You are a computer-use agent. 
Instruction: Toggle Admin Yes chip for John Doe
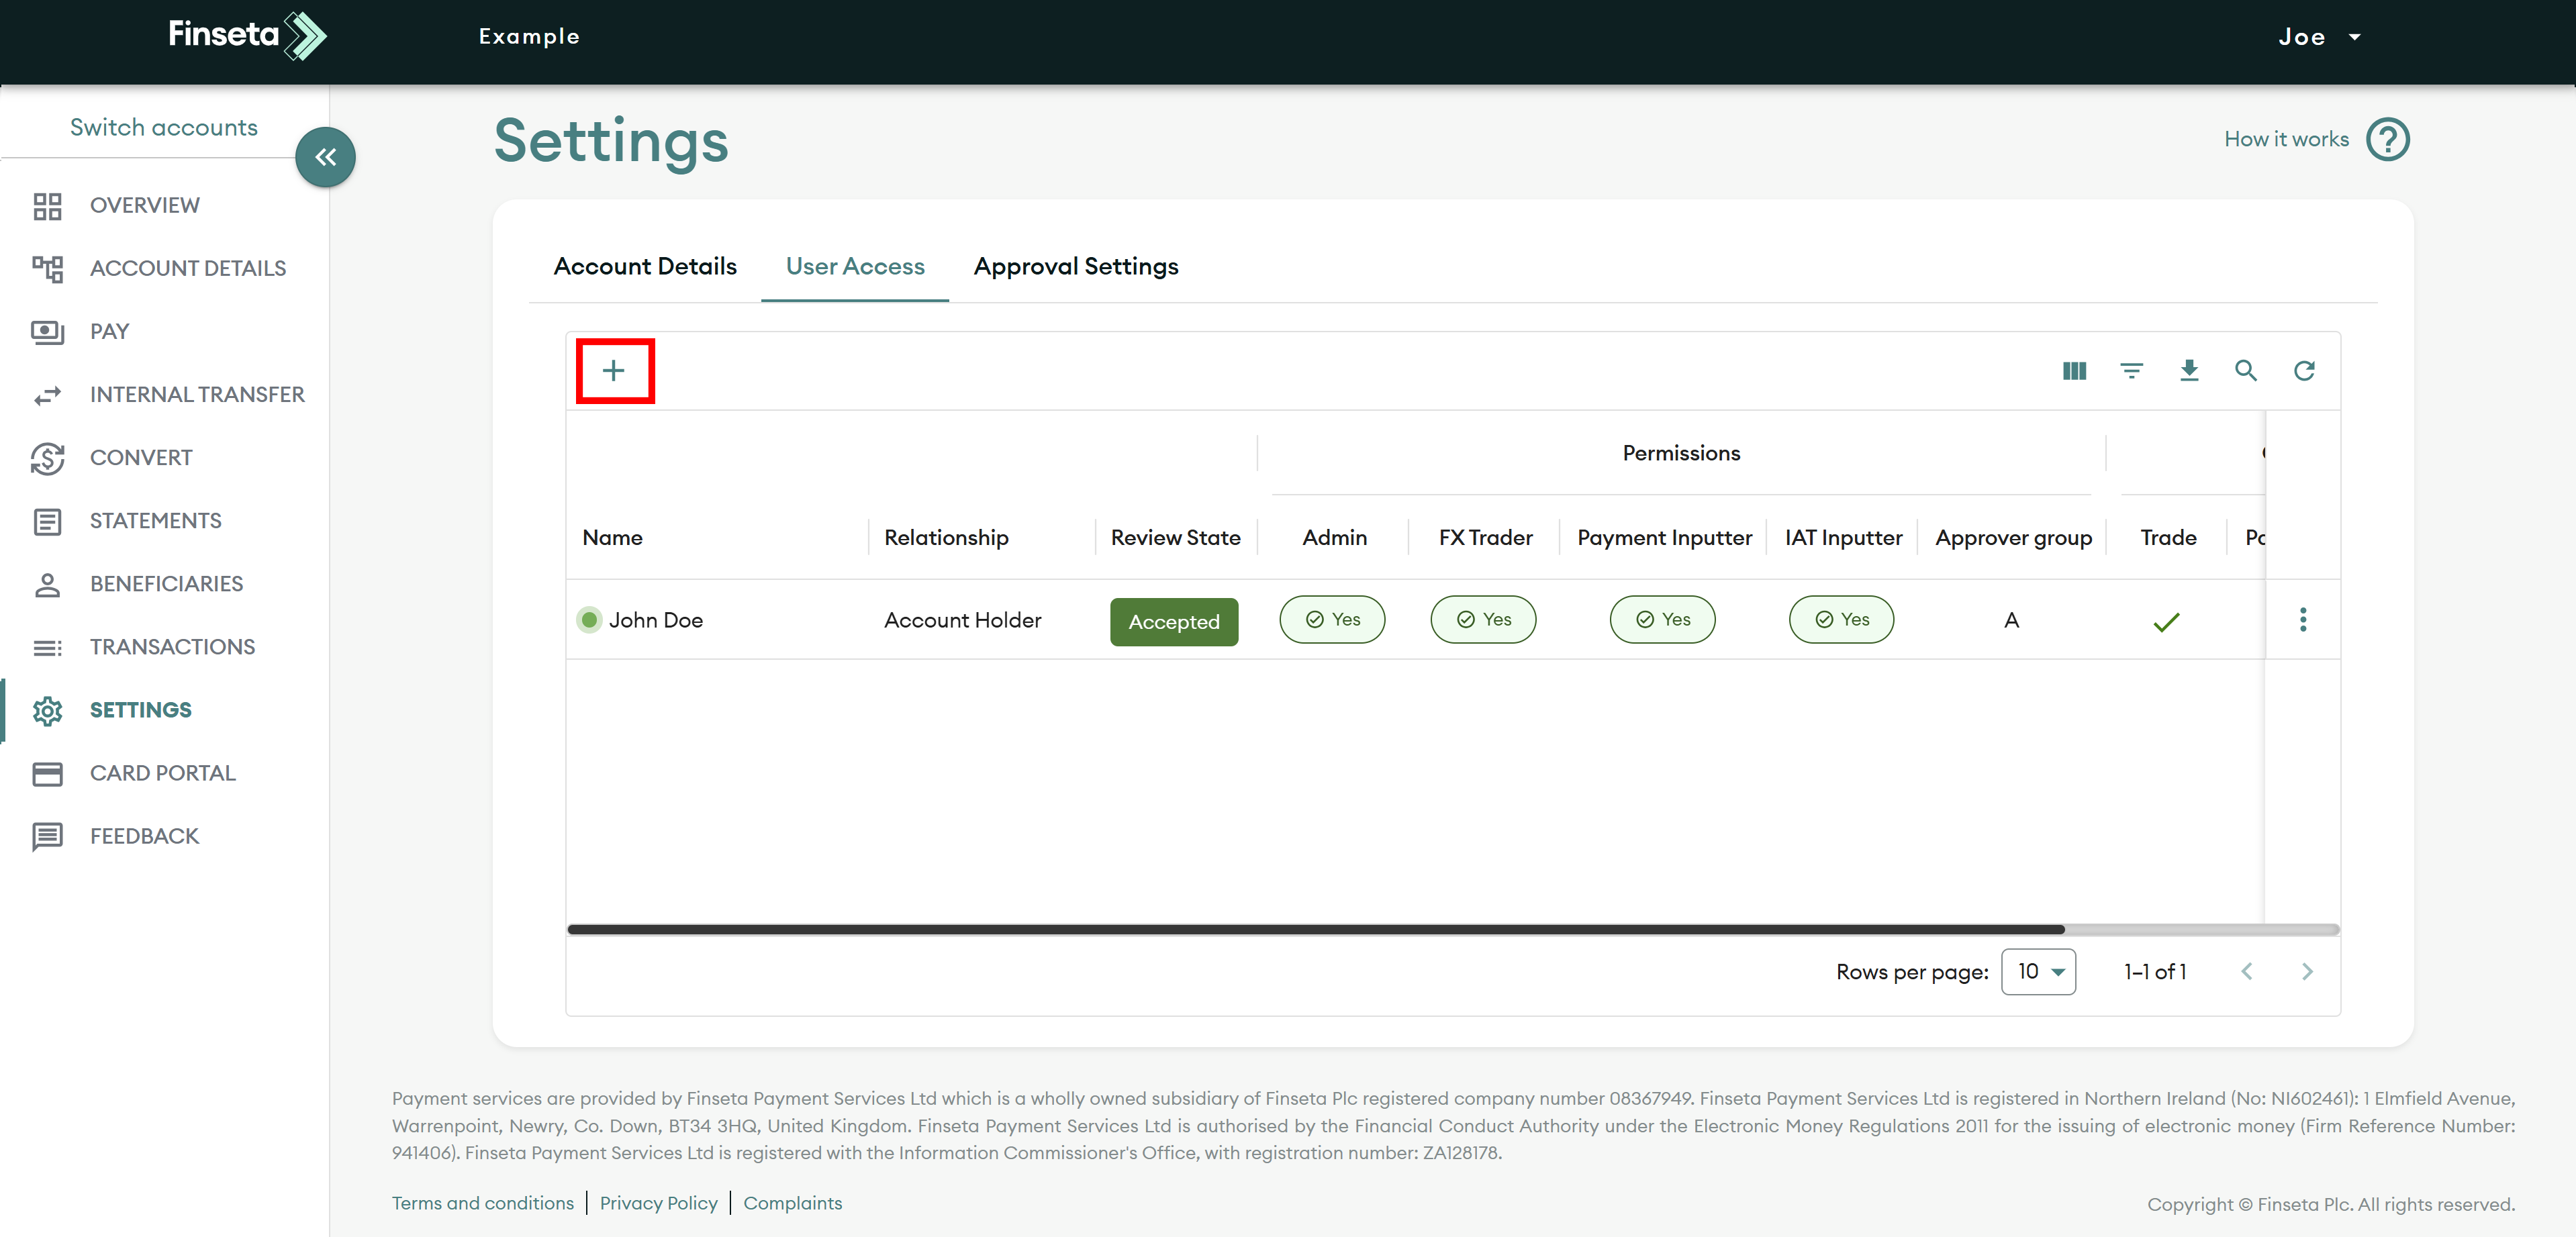1332,620
